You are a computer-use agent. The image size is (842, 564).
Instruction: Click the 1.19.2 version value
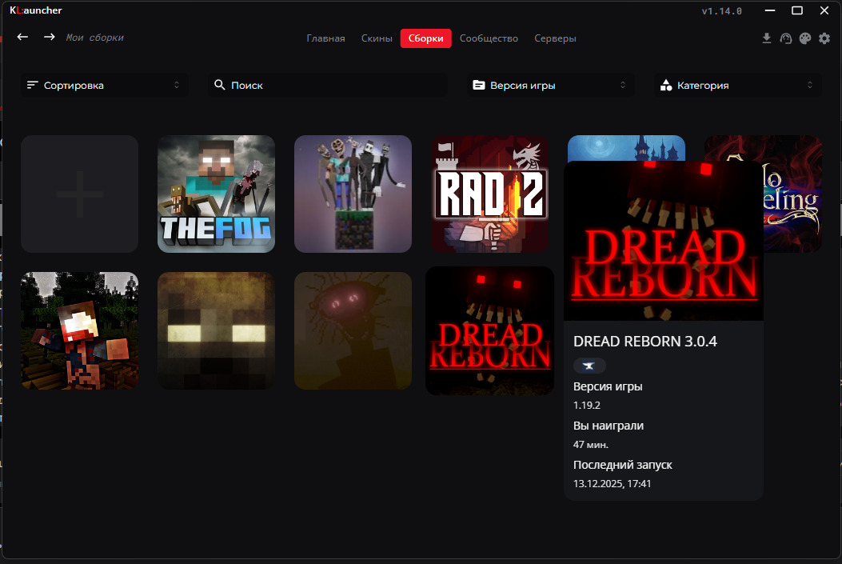[x=586, y=406]
